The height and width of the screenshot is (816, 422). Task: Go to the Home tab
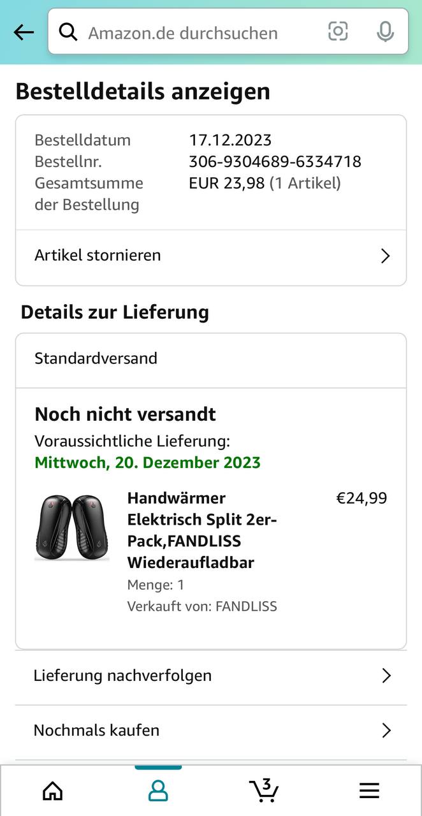[52, 790]
